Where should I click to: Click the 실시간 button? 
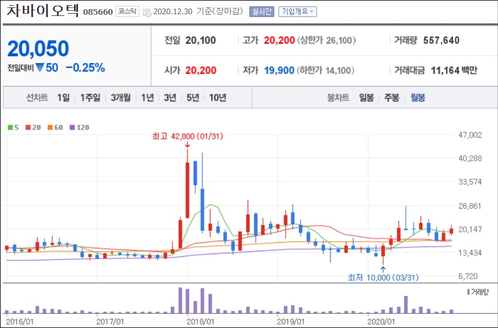[262, 12]
